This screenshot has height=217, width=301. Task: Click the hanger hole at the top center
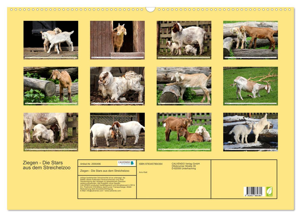click(x=150, y=9)
